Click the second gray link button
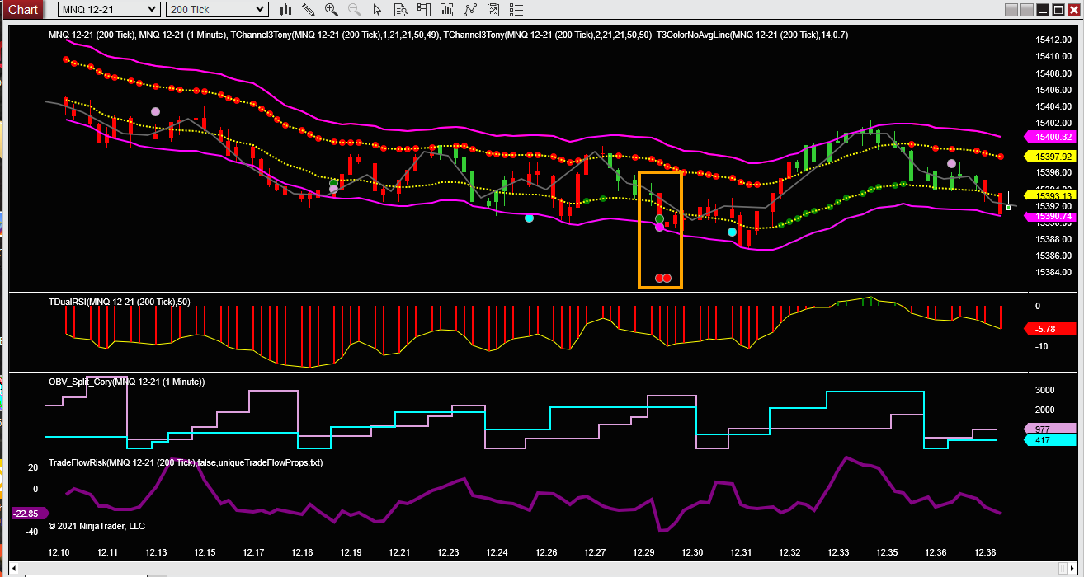Image resolution: width=1084 pixels, height=577 pixels. [1028, 10]
